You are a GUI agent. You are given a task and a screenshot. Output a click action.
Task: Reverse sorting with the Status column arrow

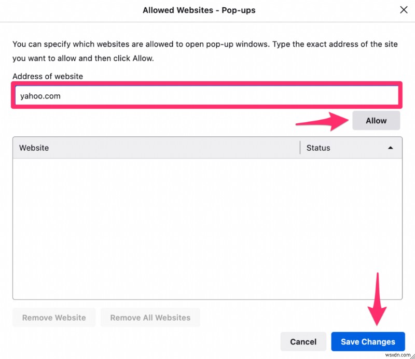(x=391, y=148)
